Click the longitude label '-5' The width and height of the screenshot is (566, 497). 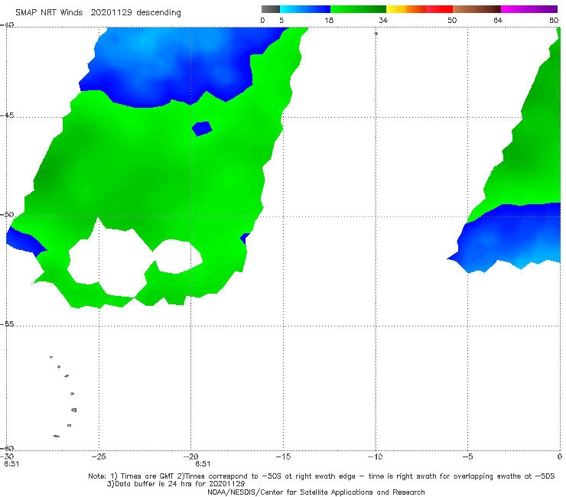tap(467, 456)
